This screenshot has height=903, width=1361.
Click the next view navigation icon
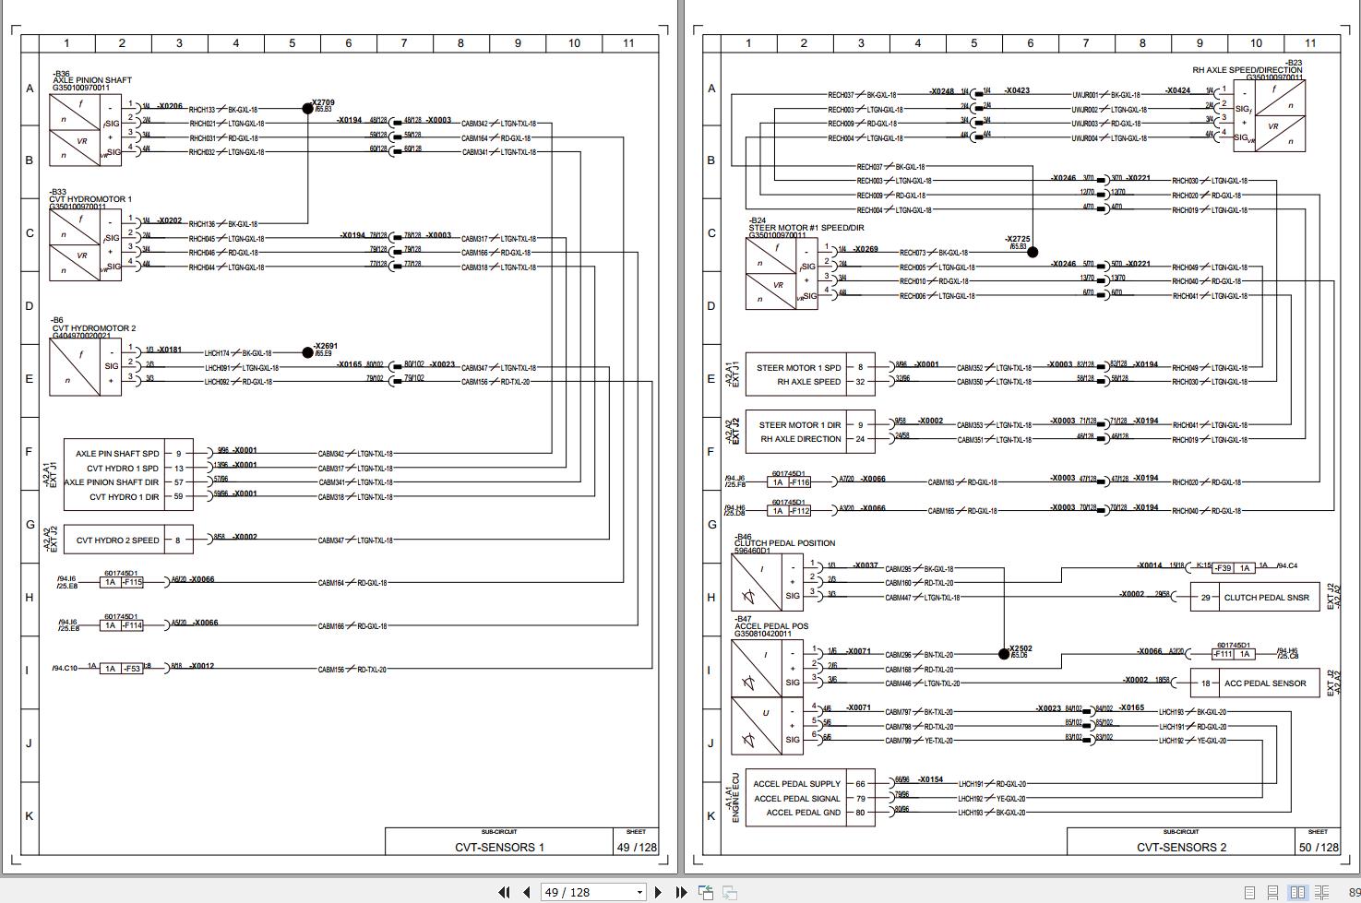(729, 892)
